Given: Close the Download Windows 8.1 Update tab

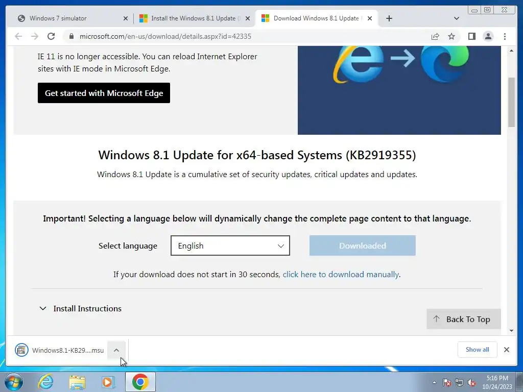Looking at the screenshot, I should 370,18.
